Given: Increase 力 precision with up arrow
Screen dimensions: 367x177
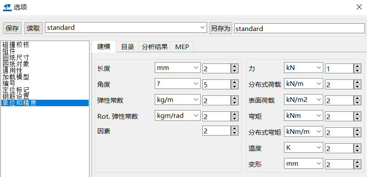Looking at the screenshot, I should (357, 66).
